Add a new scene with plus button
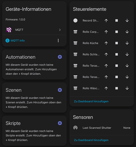Image resolution: width=136 pixels, height=147 pixels. coord(60,90)
